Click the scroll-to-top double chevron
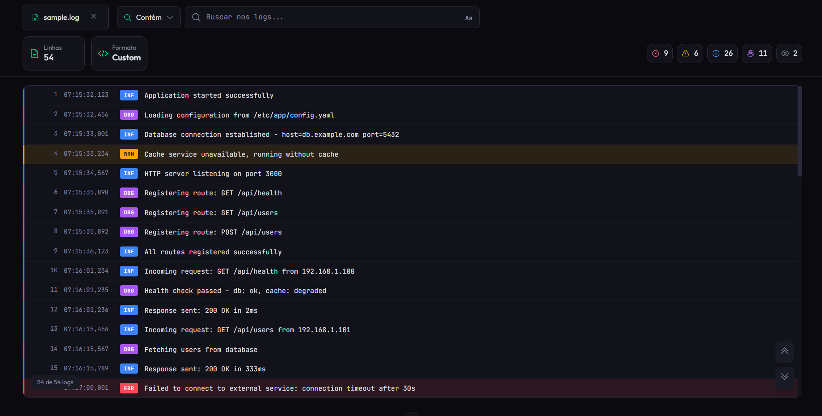Image resolution: width=822 pixels, height=416 pixels. (785, 352)
